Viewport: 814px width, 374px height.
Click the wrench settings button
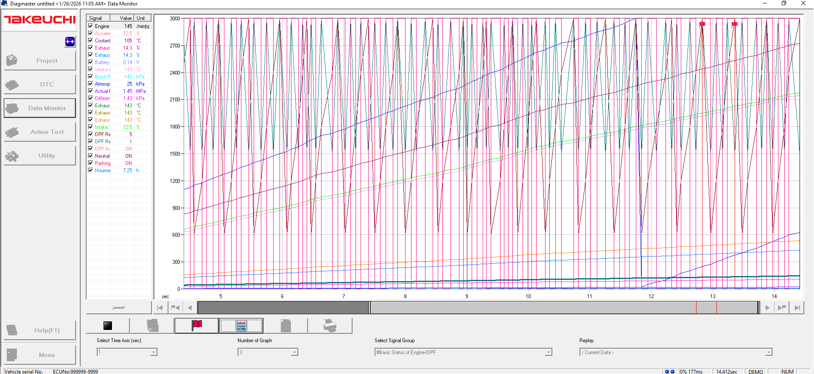pos(119,307)
